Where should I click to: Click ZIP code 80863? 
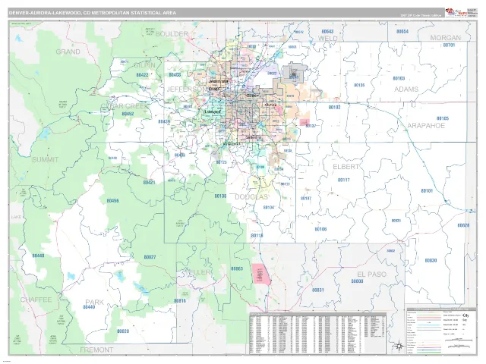point(237,269)
